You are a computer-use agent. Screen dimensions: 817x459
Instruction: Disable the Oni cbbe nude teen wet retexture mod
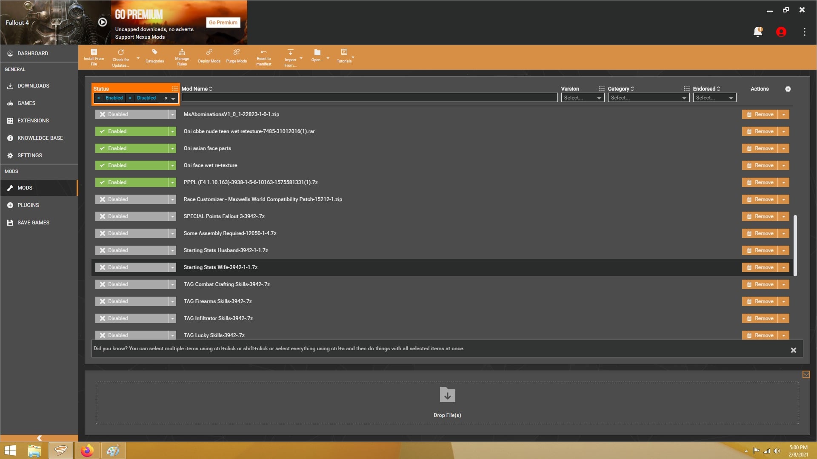pyautogui.click(x=132, y=131)
